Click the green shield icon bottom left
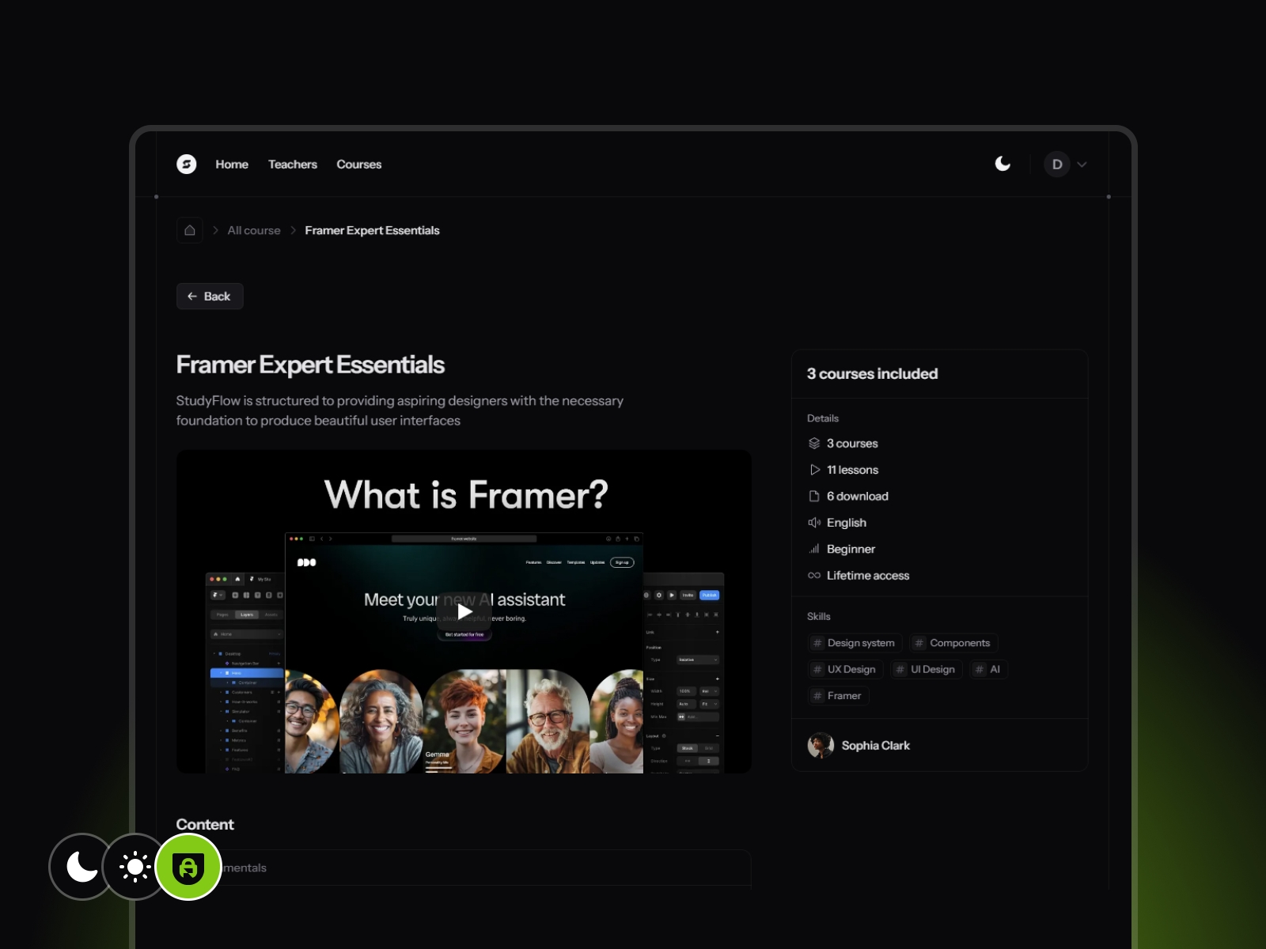The height and width of the screenshot is (949, 1266). pos(189,866)
